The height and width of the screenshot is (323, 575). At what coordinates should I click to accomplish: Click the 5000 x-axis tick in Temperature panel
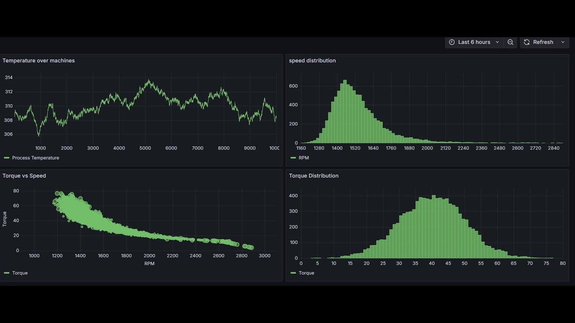(145, 148)
